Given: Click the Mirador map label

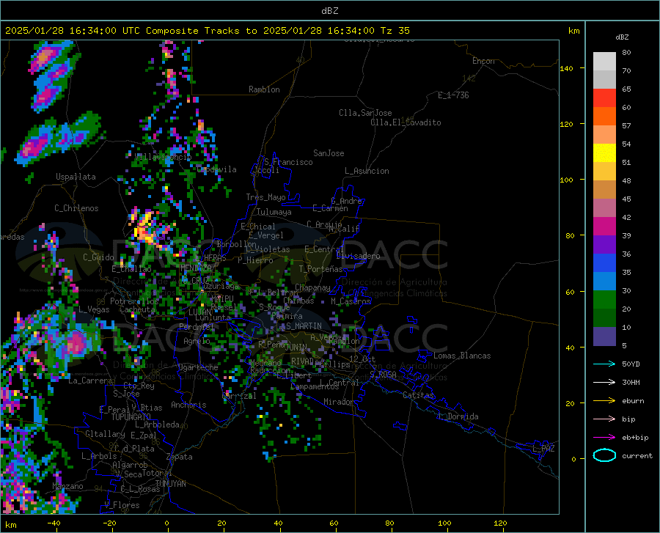Looking at the screenshot, I should (338, 402).
